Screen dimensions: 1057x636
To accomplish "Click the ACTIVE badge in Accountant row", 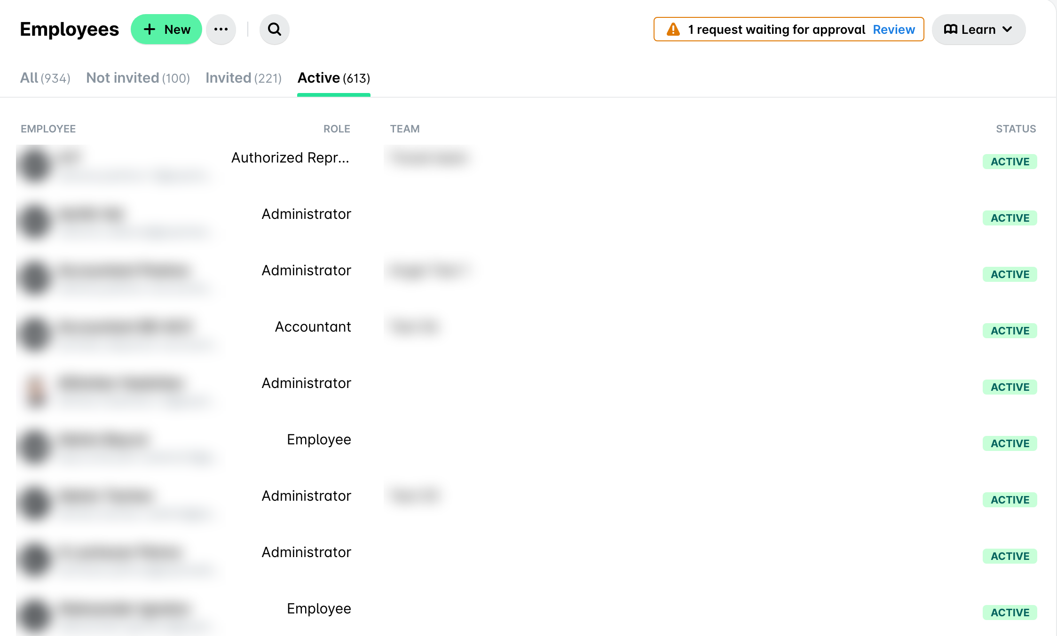I will [1010, 331].
